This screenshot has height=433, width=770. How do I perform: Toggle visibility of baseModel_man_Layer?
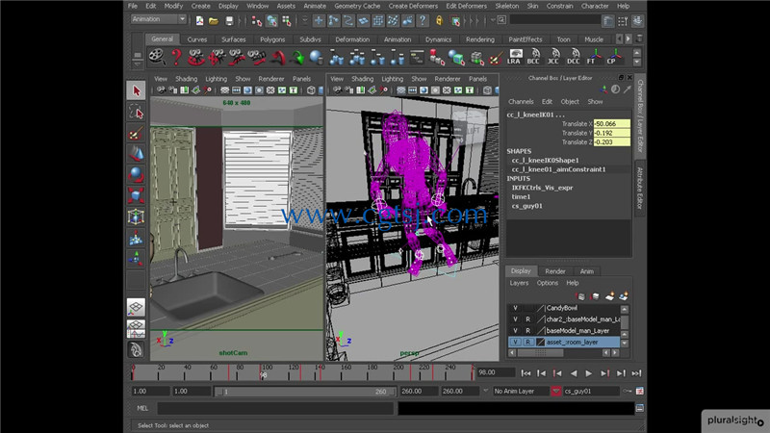[x=515, y=330]
